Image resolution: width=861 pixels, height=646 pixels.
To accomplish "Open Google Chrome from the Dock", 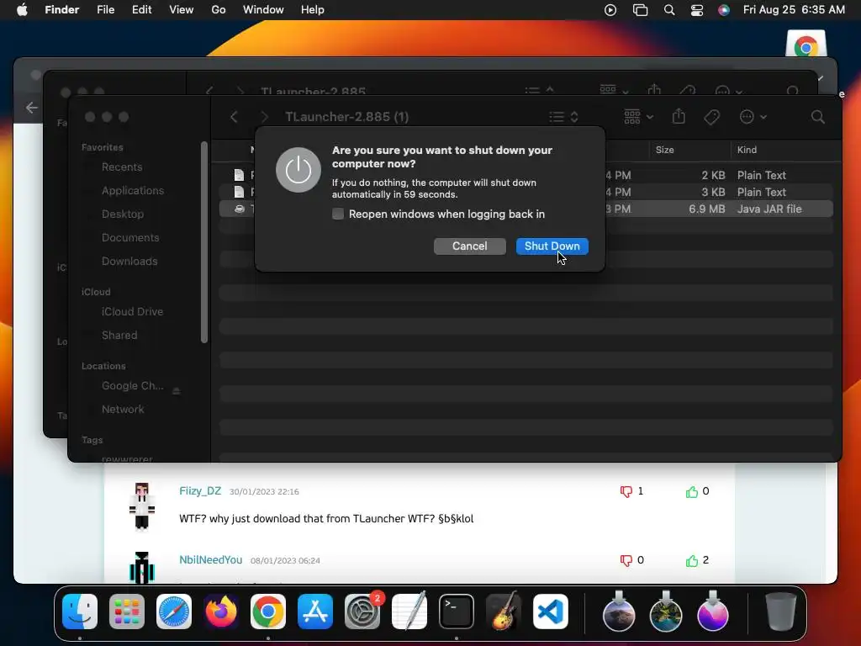I will pos(268,612).
